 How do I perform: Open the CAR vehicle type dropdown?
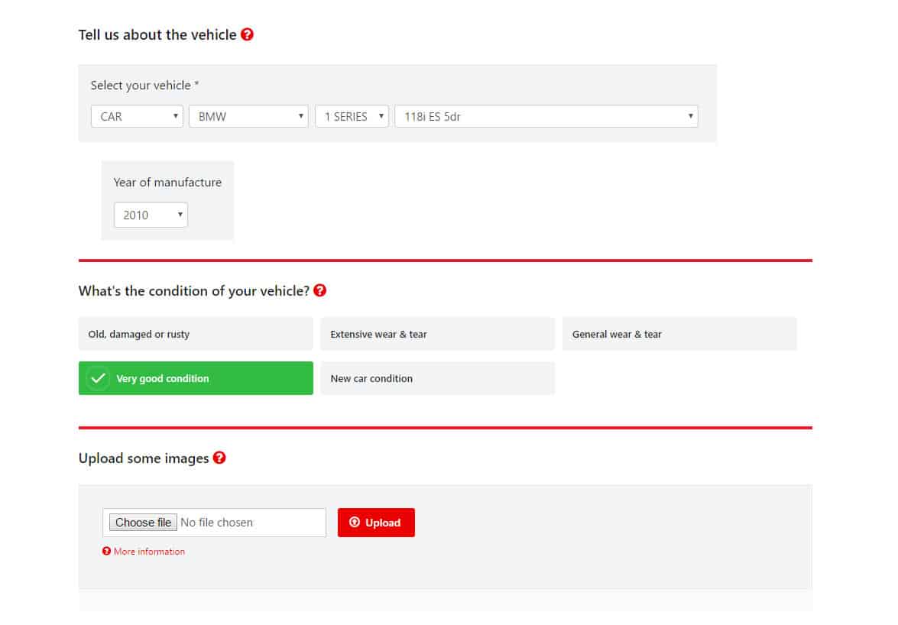(137, 116)
